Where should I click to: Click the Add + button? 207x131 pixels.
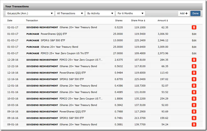click(183, 13)
